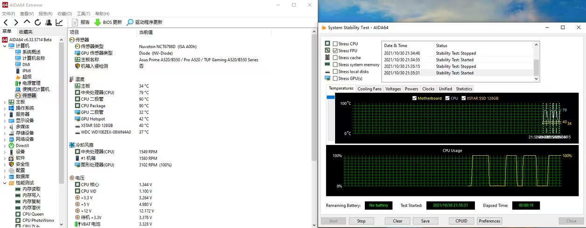
Task: Open Preferences in Stability Test
Action: tap(489, 221)
